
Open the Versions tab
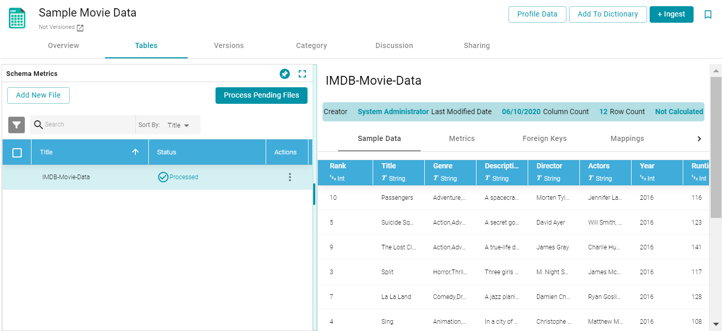(x=229, y=45)
